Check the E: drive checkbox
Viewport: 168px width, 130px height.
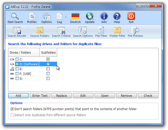[x=17, y=69]
